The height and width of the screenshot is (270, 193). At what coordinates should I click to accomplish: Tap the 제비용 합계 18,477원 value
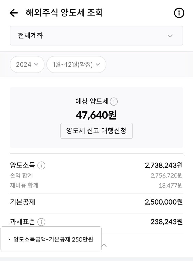pos(171,185)
